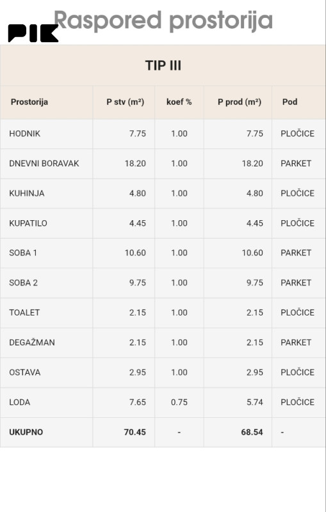The width and height of the screenshot is (326, 512).
Task: Select the koef % column header
Action: pos(179,102)
